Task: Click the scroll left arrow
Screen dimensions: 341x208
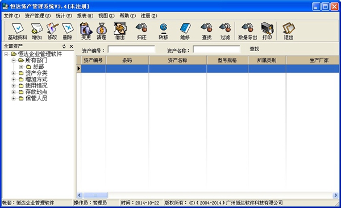Action: (x=80, y=195)
